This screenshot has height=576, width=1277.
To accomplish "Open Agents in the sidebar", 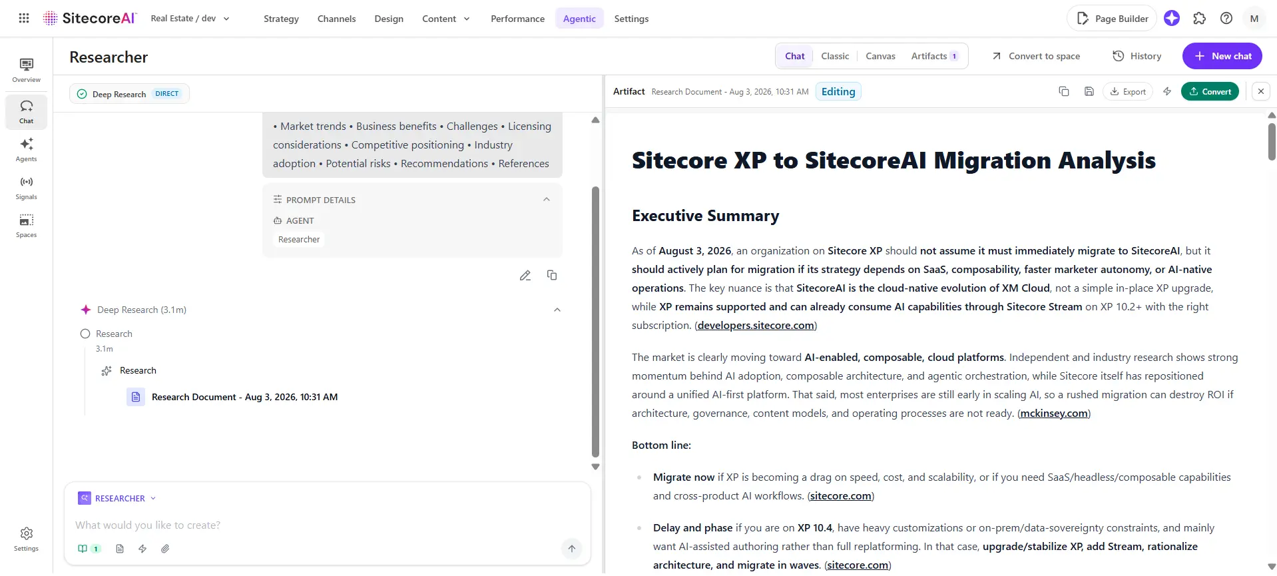I will [x=27, y=149].
